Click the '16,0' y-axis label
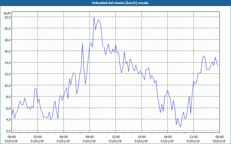 coord(8,51)
